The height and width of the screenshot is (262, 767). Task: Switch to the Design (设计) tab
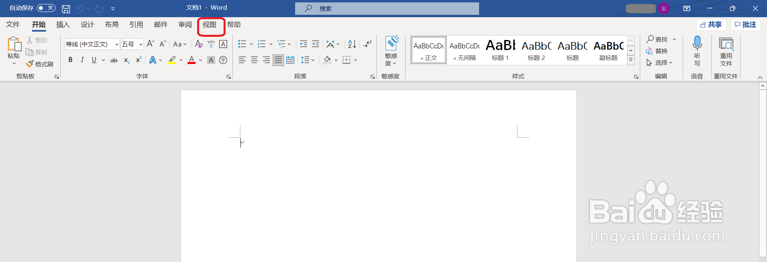(87, 24)
